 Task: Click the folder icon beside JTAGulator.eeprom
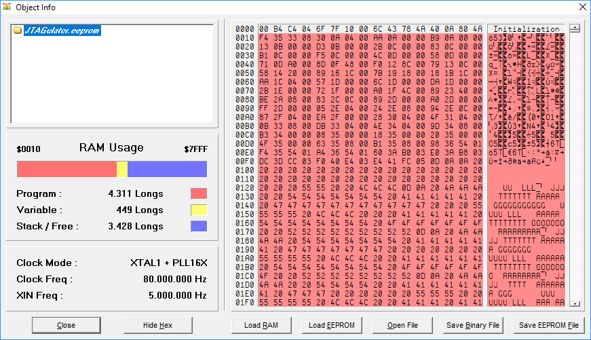[18, 30]
